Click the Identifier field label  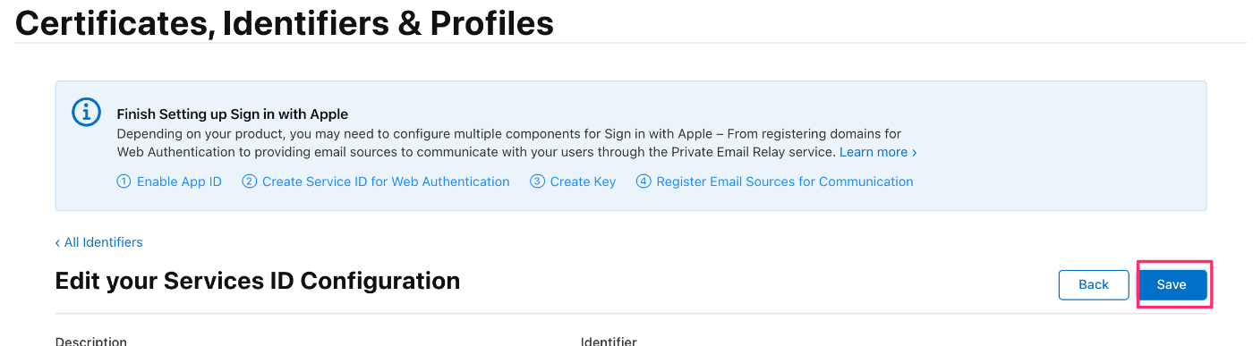coord(609,341)
